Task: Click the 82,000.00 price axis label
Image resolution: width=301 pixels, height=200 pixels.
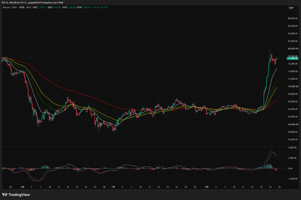Action: pos(293,41)
